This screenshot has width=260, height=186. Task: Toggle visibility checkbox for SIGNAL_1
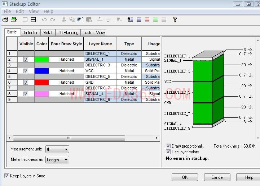pos(26,59)
